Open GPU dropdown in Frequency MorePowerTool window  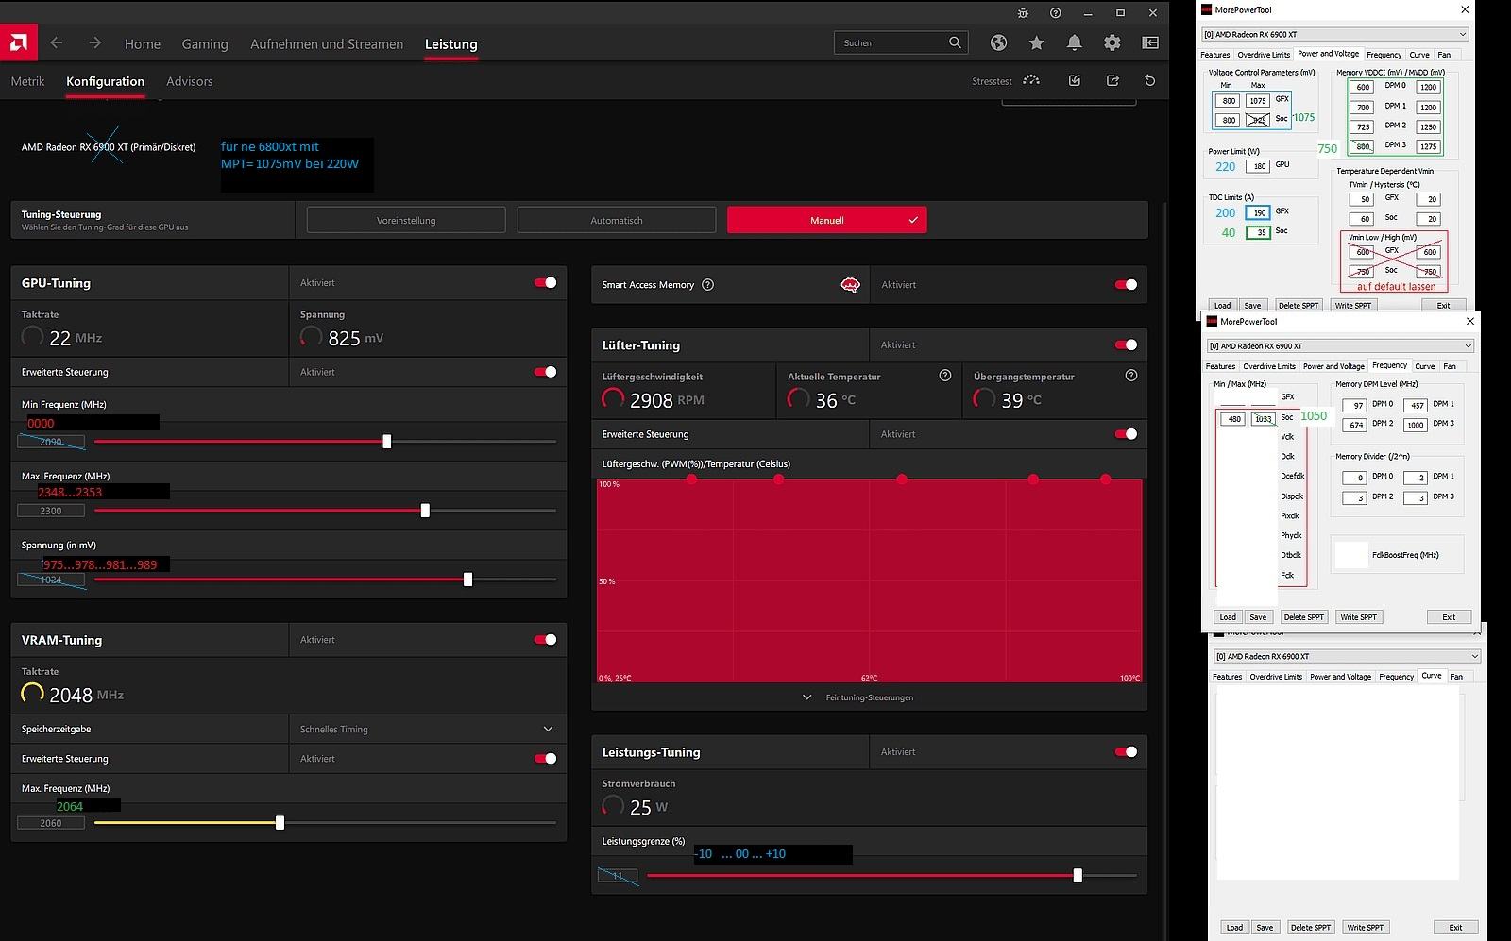[x=1340, y=345]
